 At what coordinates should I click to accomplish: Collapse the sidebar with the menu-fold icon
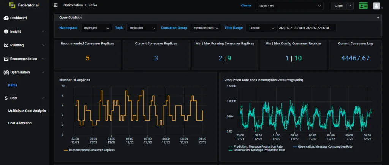pyautogui.click(x=55, y=5)
